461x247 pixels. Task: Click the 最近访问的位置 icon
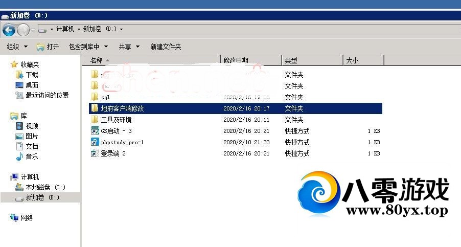click(x=19, y=95)
